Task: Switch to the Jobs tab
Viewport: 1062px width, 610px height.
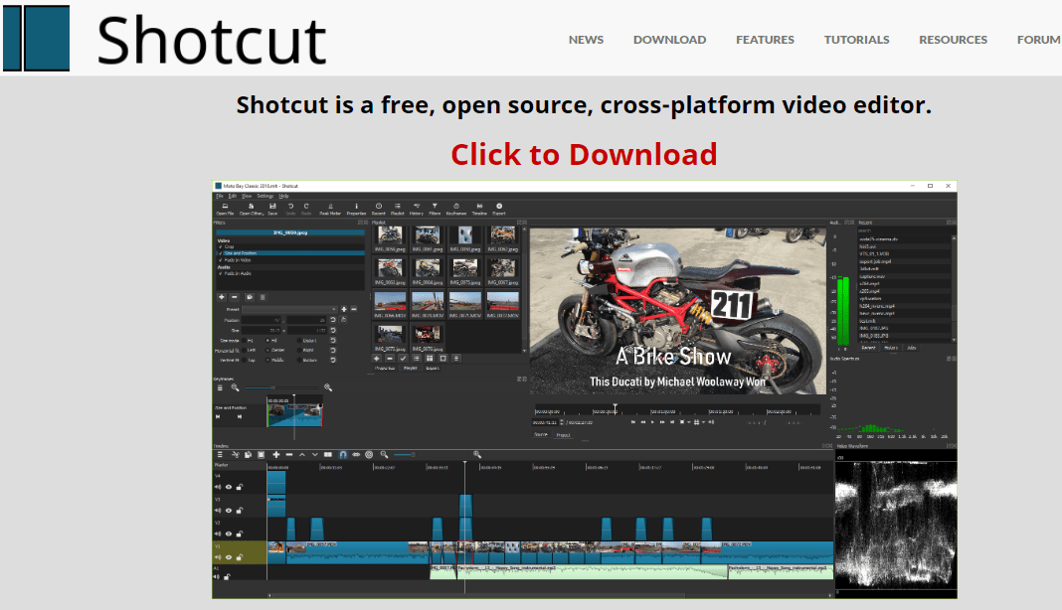Action: click(x=912, y=348)
